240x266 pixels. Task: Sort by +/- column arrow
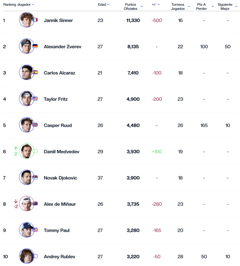pos(158,5)
